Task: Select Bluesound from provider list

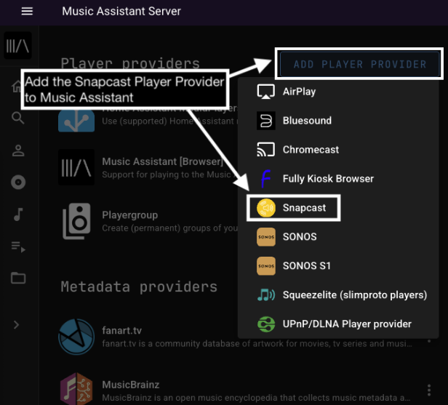Action: tap(338, 121)
